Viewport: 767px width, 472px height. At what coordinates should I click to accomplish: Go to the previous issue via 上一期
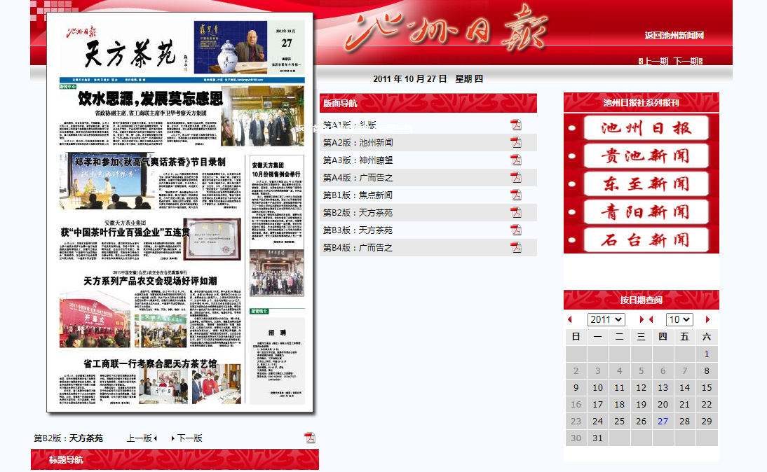click(x=656, y=62)
